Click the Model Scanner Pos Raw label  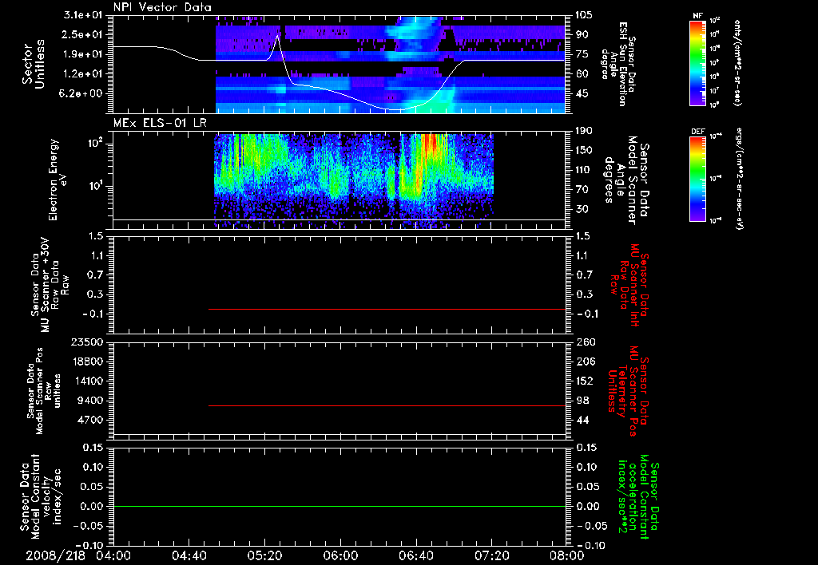[44, 390]
